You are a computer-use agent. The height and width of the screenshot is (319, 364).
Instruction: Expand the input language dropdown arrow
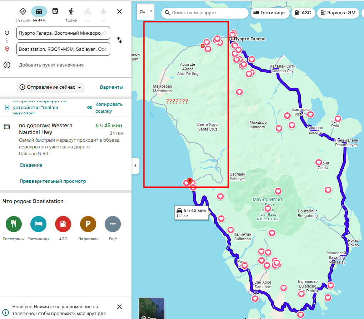click(x=151, y=11)
